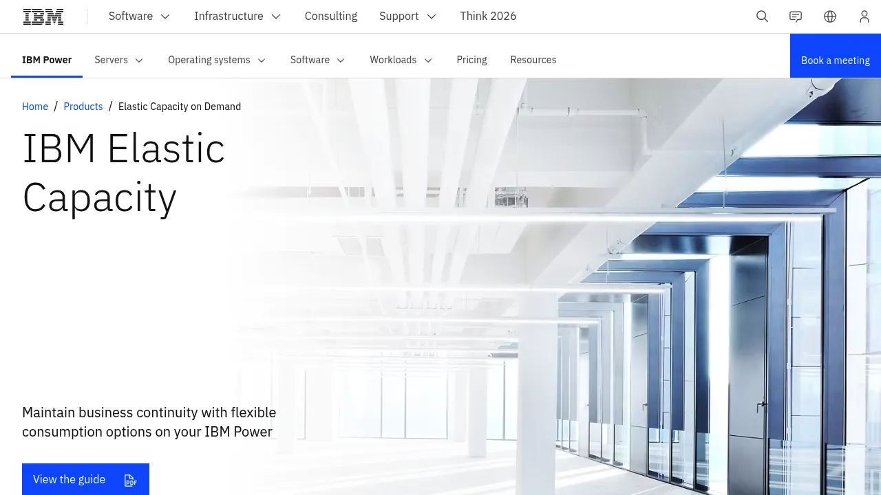Screen dimensions: 881x495
Task: Open the Servers dropdown
Action: (119, 60)
